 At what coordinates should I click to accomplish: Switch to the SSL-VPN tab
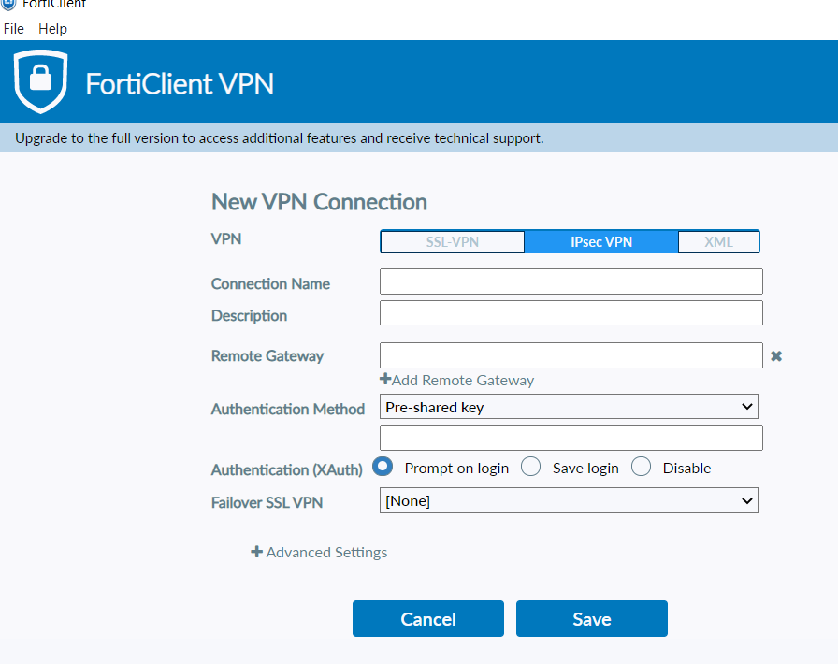452,241
